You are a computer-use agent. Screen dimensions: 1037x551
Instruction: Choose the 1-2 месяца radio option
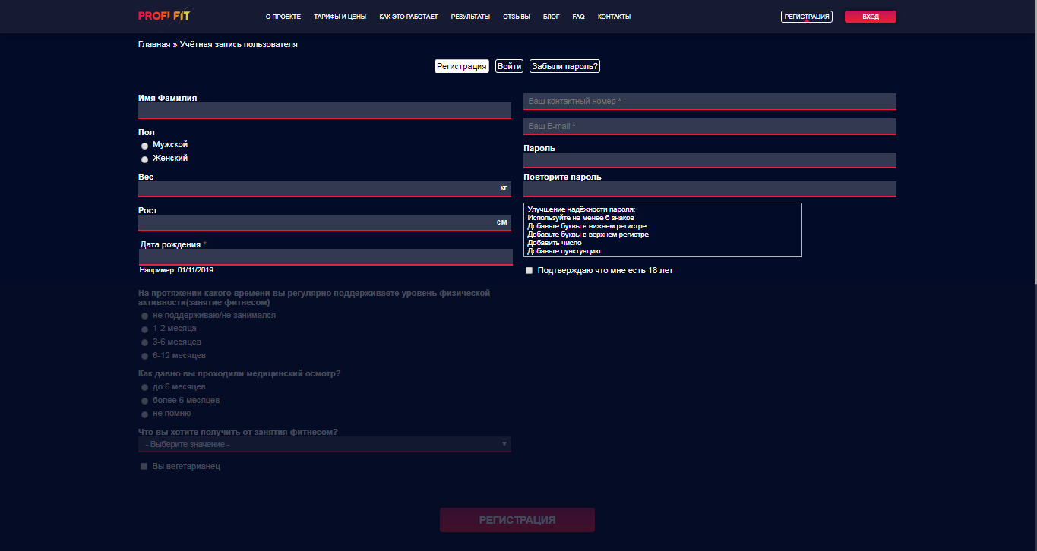145,329
